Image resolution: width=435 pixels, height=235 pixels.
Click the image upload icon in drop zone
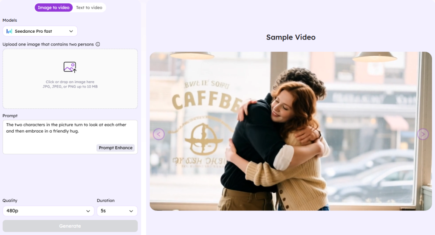[70, 67]
